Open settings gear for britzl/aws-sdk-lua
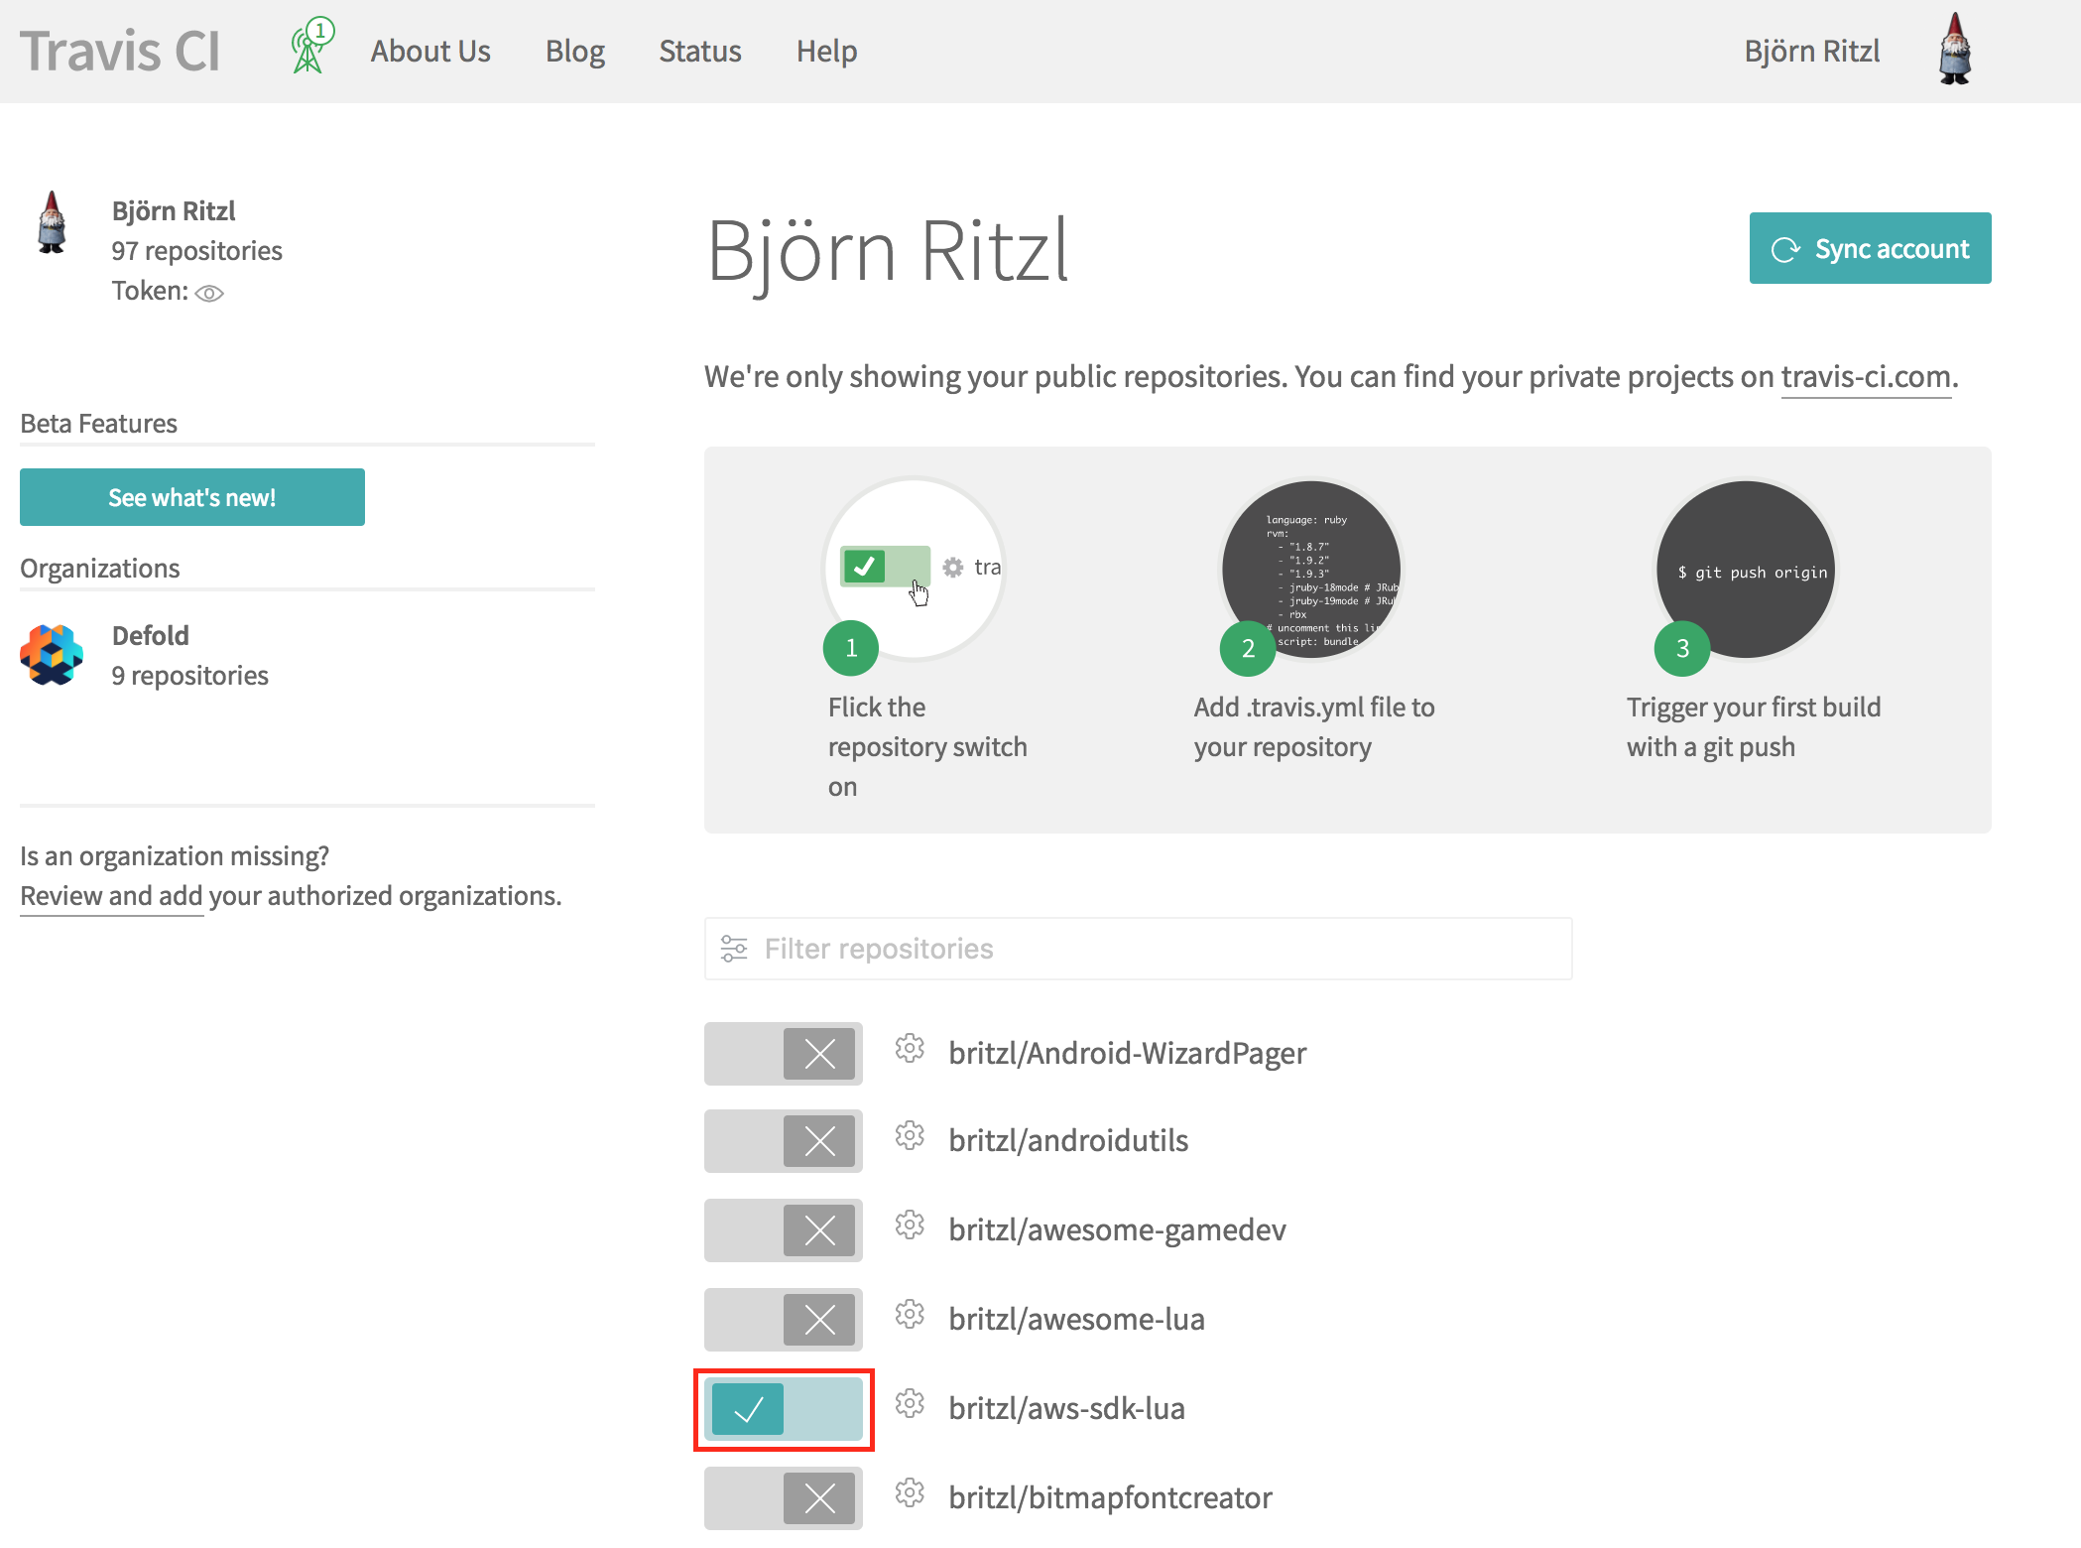The height and width of the screenshot is (1548, 2081). click(x=910, y=1404)
